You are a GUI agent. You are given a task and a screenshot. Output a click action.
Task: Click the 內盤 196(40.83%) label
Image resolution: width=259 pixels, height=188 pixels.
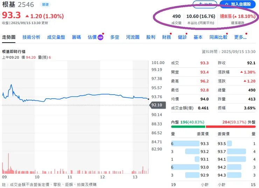click(x=188, y=122)
